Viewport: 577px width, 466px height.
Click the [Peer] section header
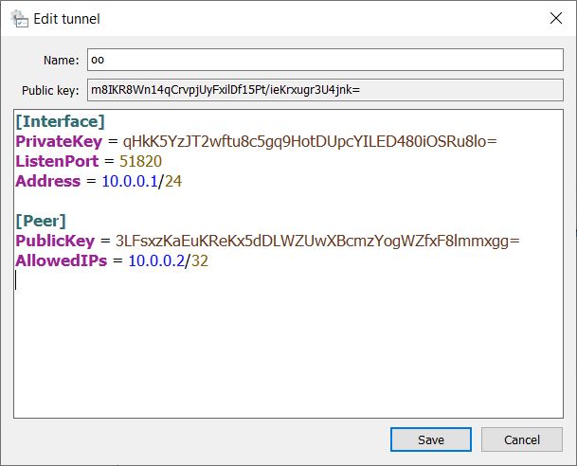point(41,221)
